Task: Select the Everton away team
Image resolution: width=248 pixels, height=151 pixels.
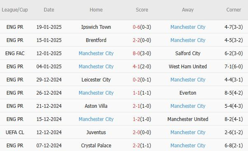Action: (x=188, y=93)
